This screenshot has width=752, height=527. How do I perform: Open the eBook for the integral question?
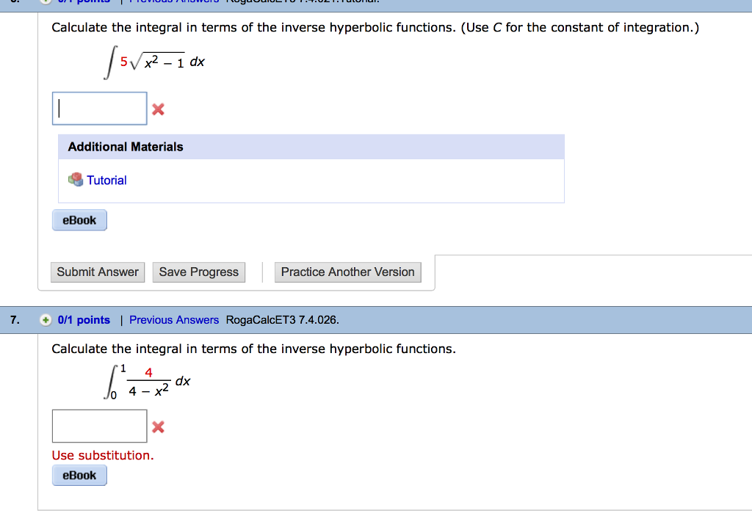pos(79,219)
